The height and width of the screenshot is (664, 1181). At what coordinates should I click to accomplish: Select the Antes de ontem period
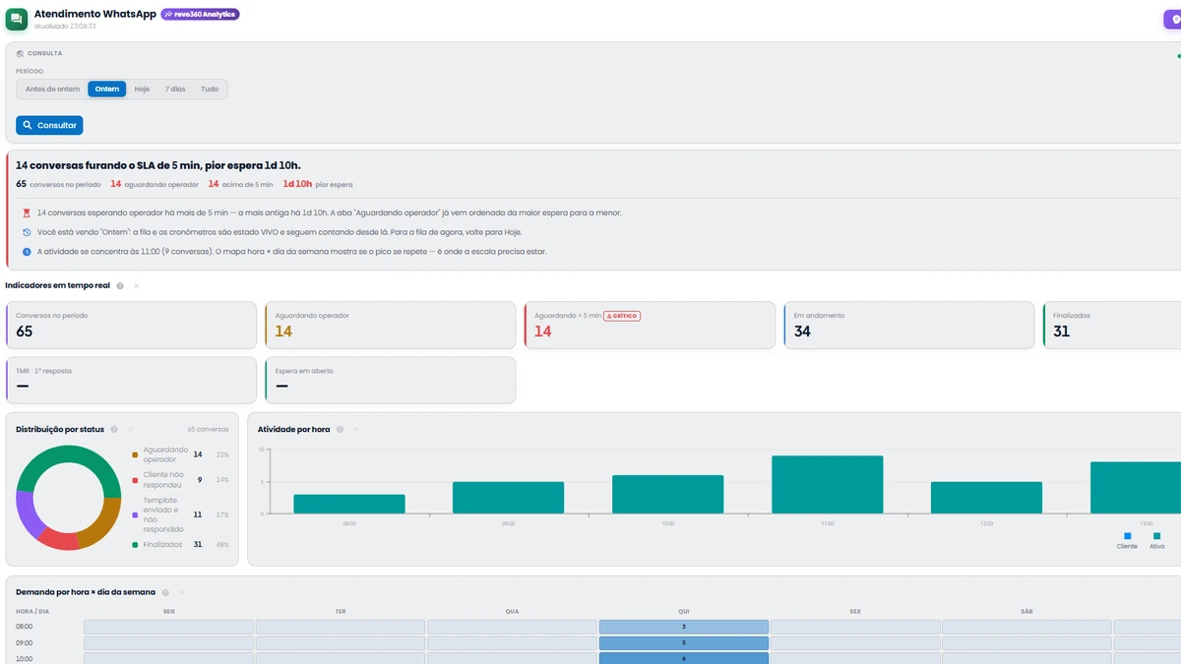52,90
